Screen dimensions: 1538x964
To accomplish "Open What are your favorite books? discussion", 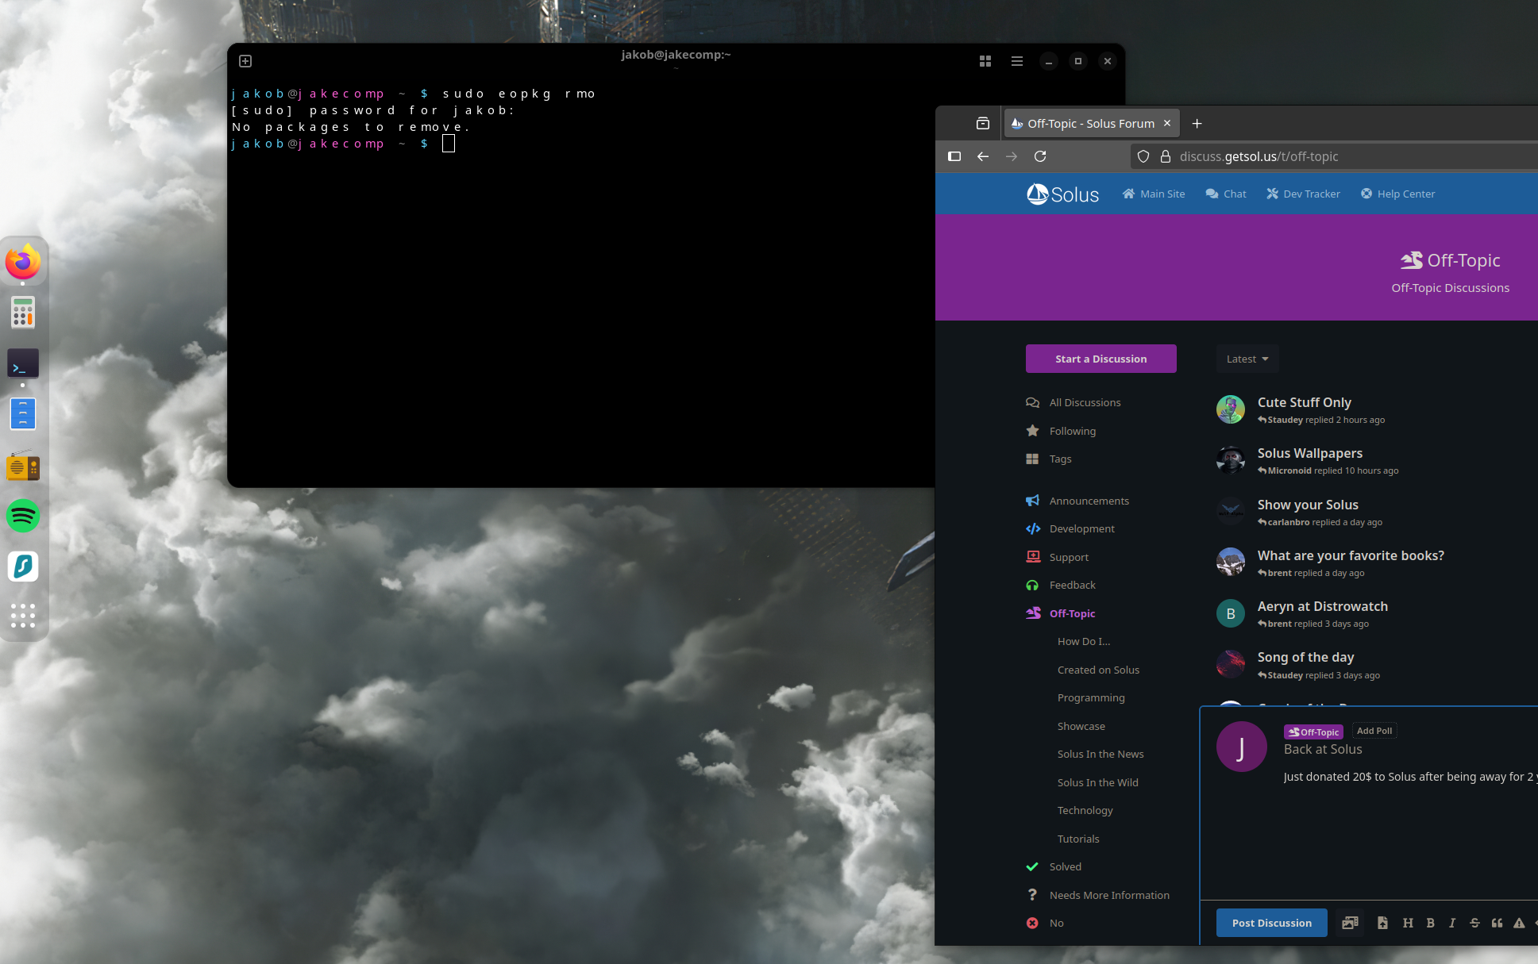I will pyautogui.click(x=1351, y=555).
